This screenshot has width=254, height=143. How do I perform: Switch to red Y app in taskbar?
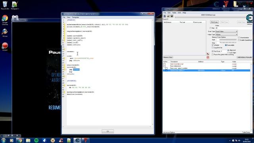pos(86,140)
